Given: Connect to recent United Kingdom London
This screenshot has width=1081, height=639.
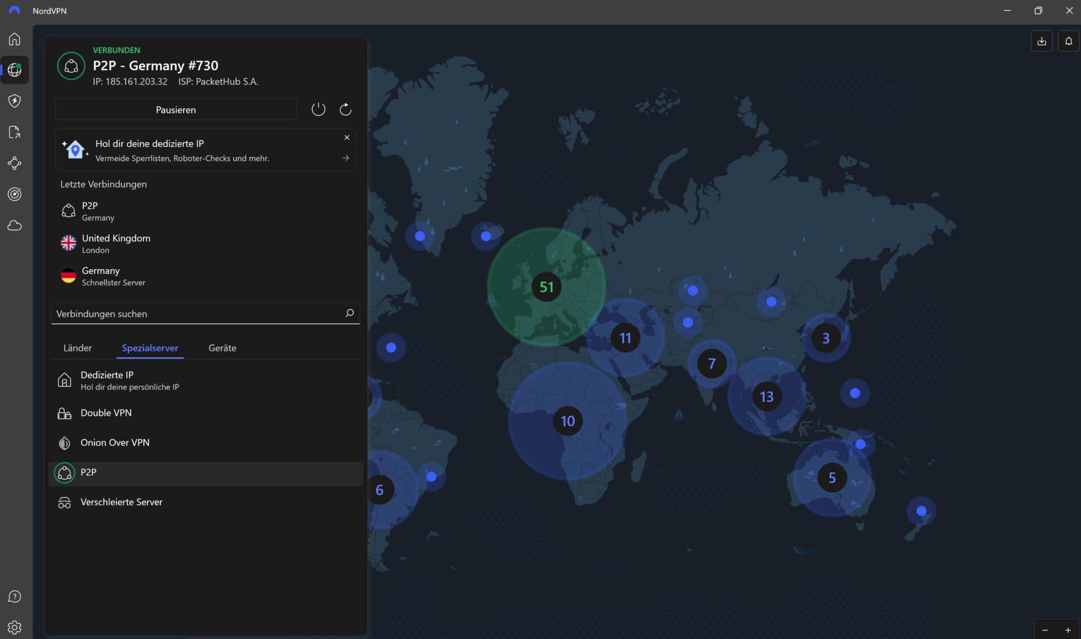Looking at the screenshot, I should click(206, 244).
